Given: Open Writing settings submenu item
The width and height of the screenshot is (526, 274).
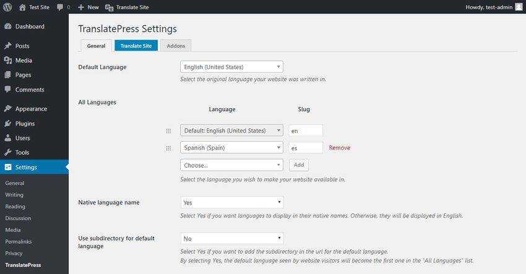Looking at the screenshot, I should pos(14,195).
